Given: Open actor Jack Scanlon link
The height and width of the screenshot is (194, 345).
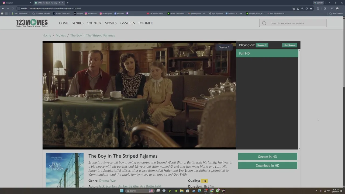Looking at the screenshot, I should point(108,186).
